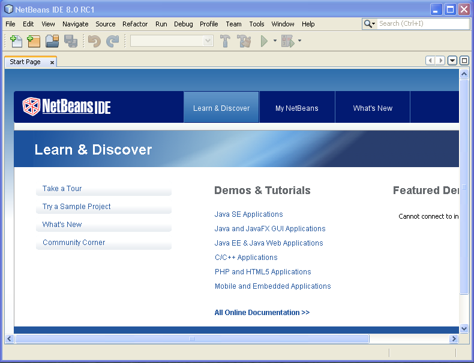Click the Undo arrow icon

coord(94,41)
